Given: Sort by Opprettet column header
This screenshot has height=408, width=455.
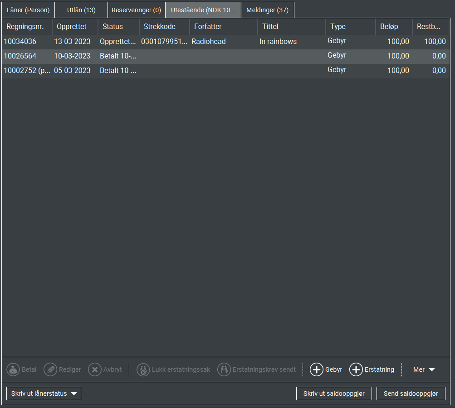Looking at the screenshot, I should coord(75,26).
